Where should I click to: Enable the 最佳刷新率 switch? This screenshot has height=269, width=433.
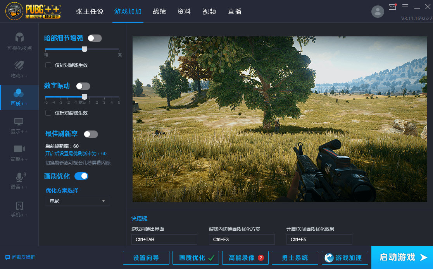tap(91, 134)
